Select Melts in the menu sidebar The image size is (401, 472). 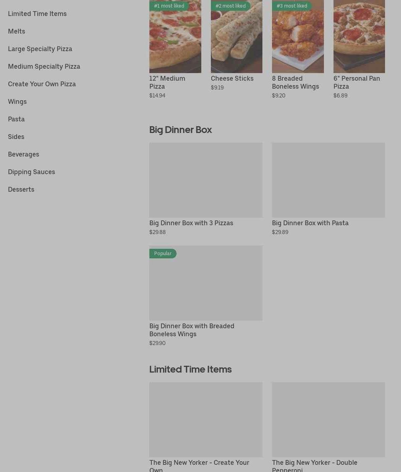coord(16,31)
